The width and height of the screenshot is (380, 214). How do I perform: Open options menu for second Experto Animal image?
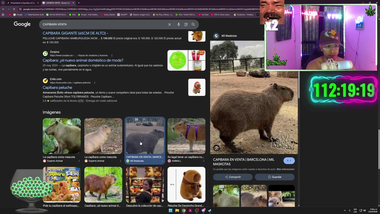(x=121, y=161)
